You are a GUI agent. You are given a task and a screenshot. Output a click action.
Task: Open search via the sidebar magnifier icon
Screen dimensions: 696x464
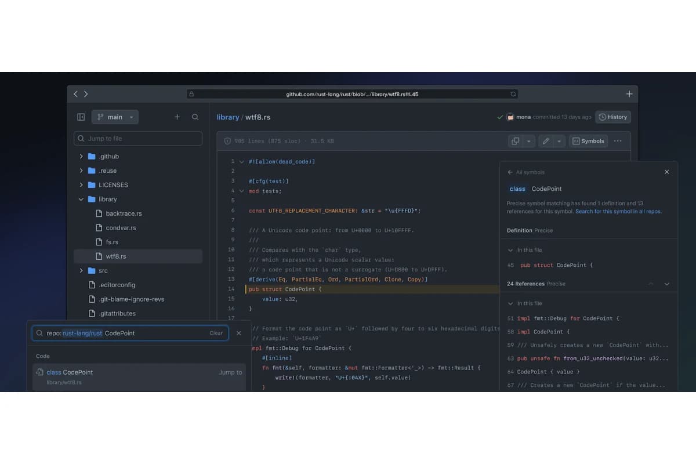tap(195, 117)
